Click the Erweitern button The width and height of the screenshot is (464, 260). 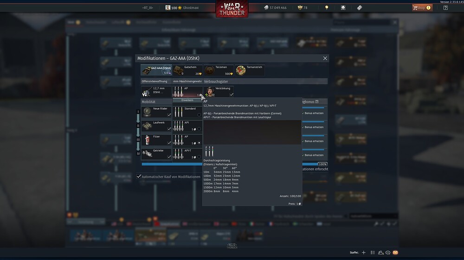pyautogui.click(x=187, y=100)
